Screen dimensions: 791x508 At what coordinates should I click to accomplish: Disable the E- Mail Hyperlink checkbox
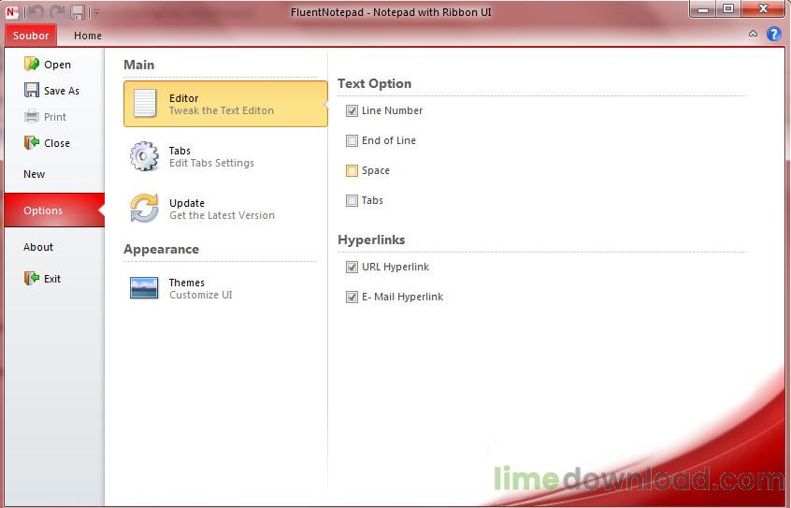click(x=352, y=297)
